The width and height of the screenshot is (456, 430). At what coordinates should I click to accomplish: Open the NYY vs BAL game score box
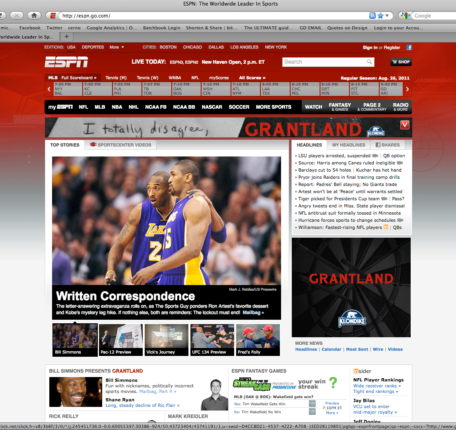tap(68, 89)
